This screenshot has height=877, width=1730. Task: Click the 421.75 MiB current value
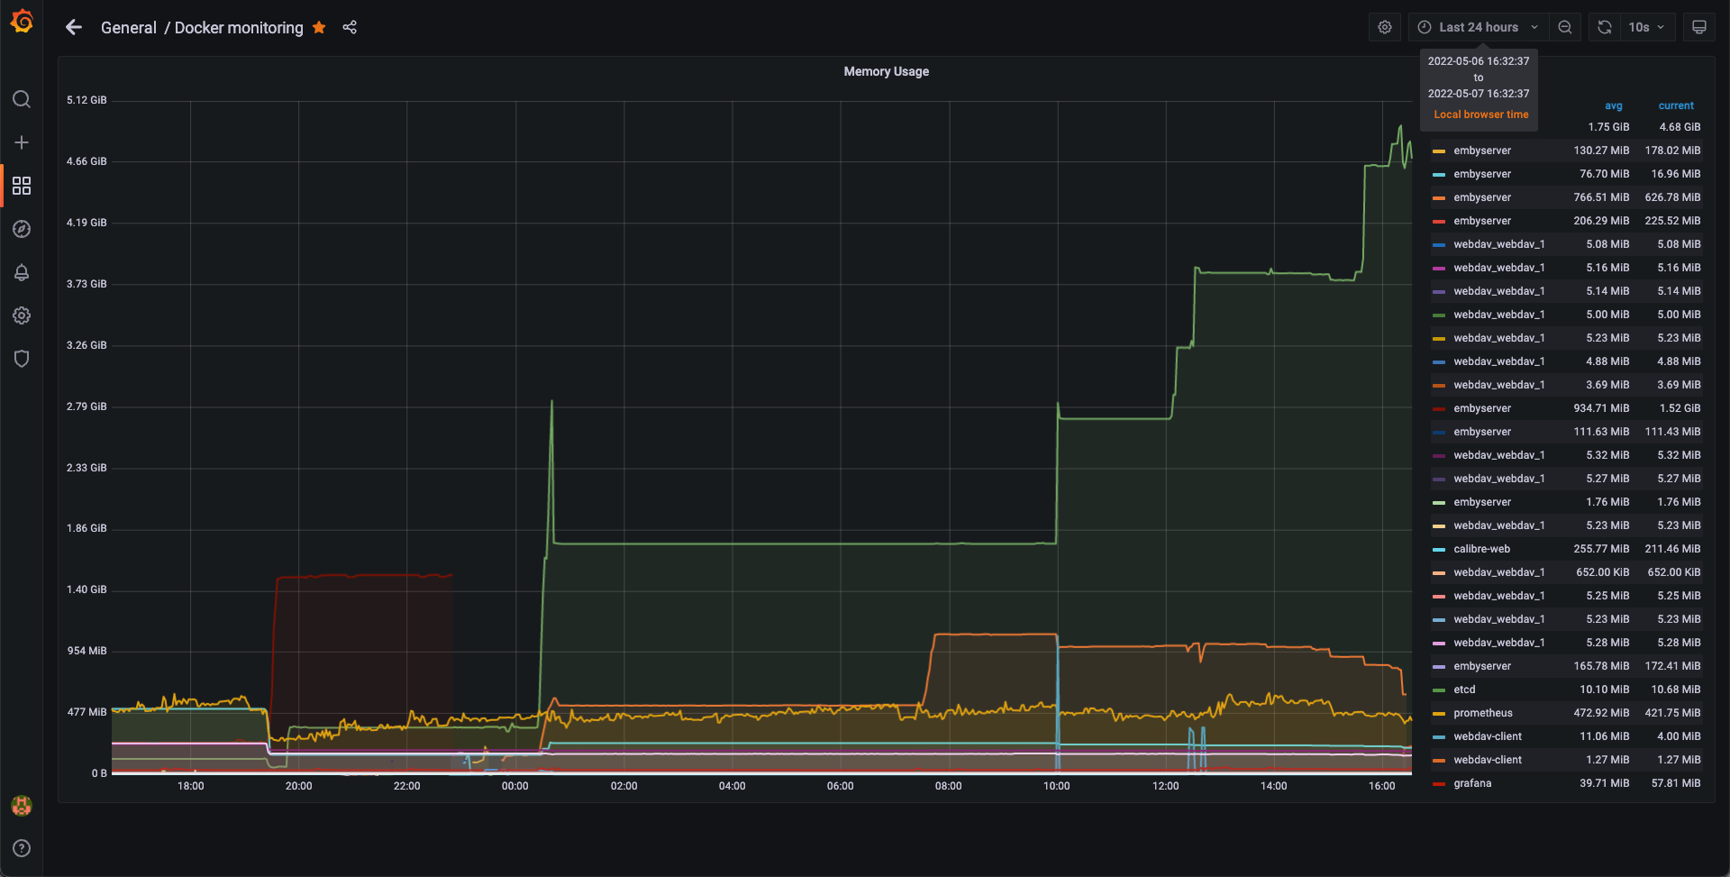click(x=1672, y=713)
